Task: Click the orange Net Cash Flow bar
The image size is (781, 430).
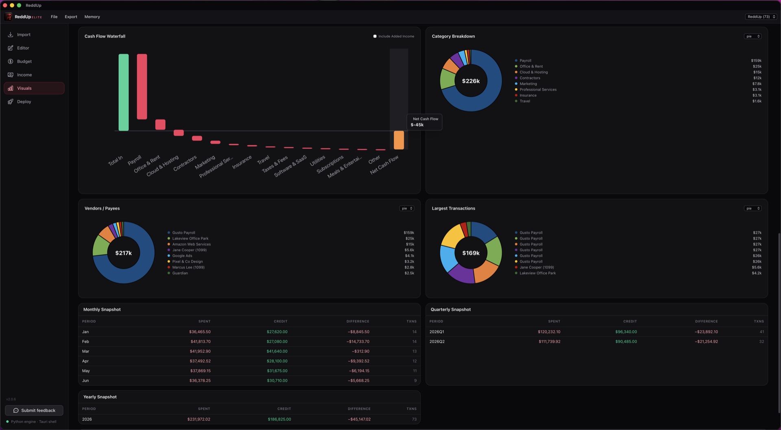Action: pyautogui.click(x=399, y=140)
